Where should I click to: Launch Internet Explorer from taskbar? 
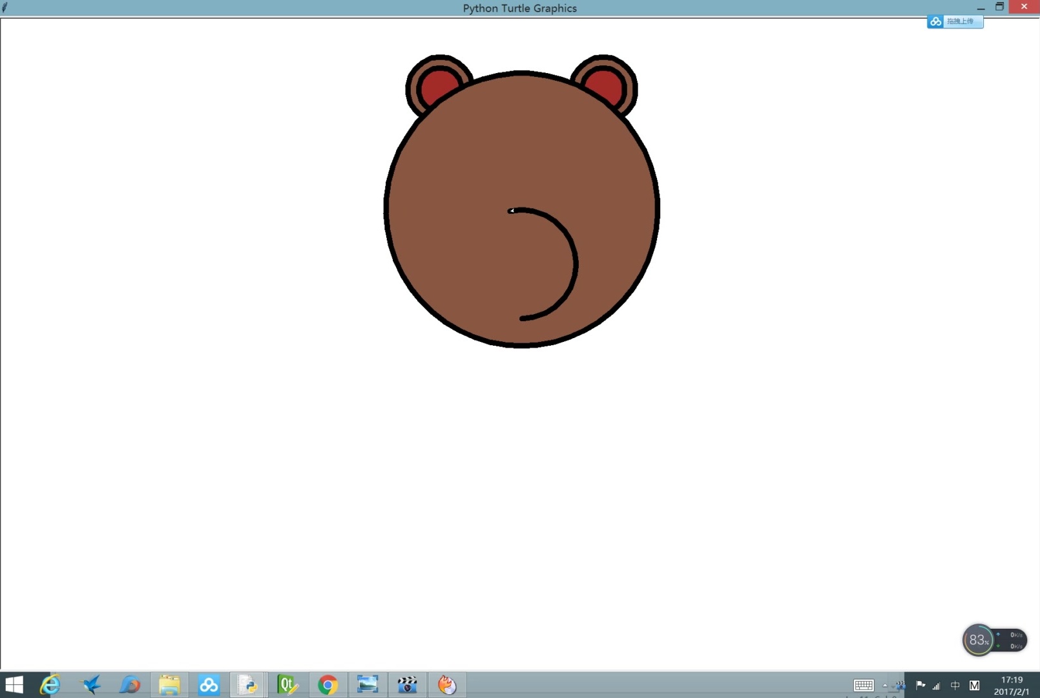(50, 684)
